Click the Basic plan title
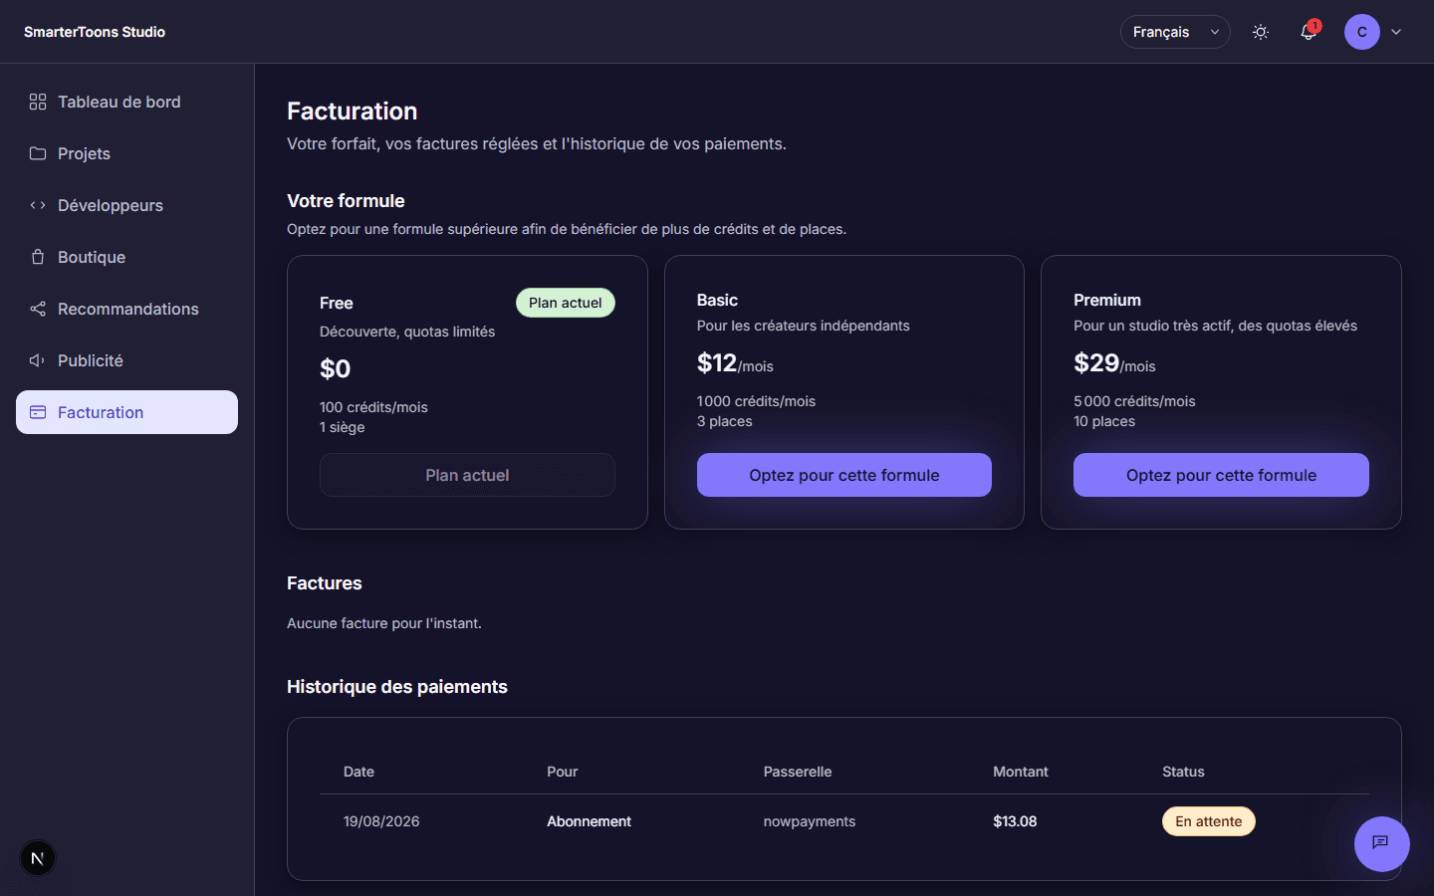 [717, 300]
